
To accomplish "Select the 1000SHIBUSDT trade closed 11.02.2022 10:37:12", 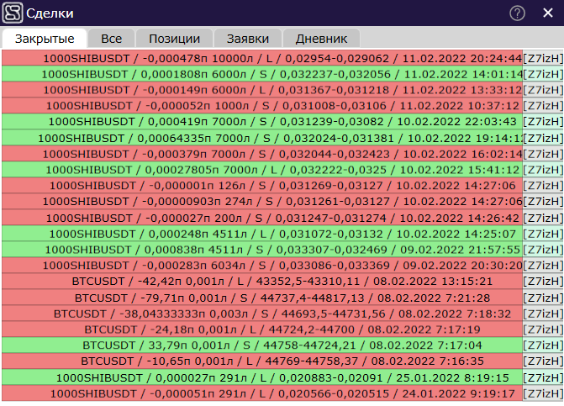I will [262, 105].
